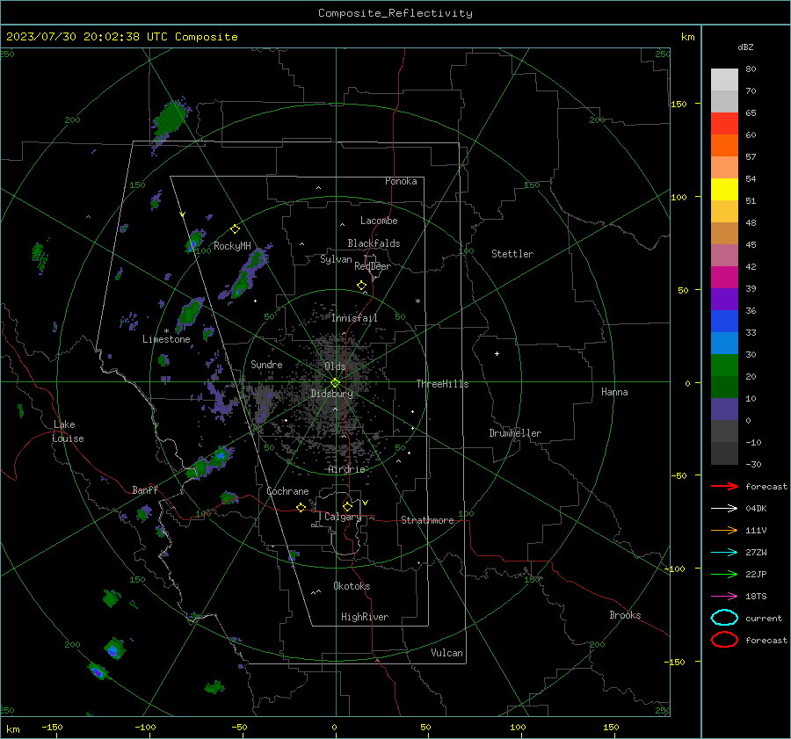Click the Vulcan city label
Viewport: 791px width, 739px height.
point(447,653)
